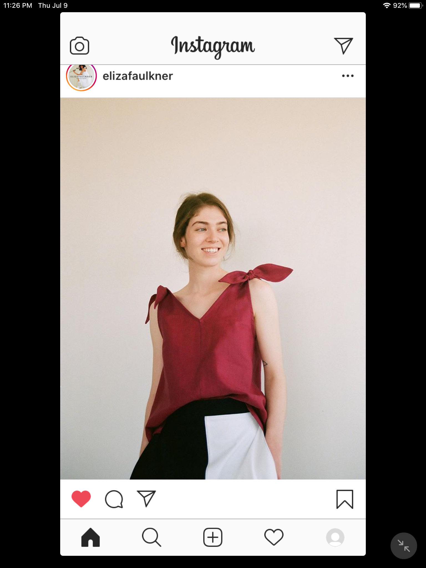Open your profile tab avatar
The image size is (426, 568).
pos(335,537)
